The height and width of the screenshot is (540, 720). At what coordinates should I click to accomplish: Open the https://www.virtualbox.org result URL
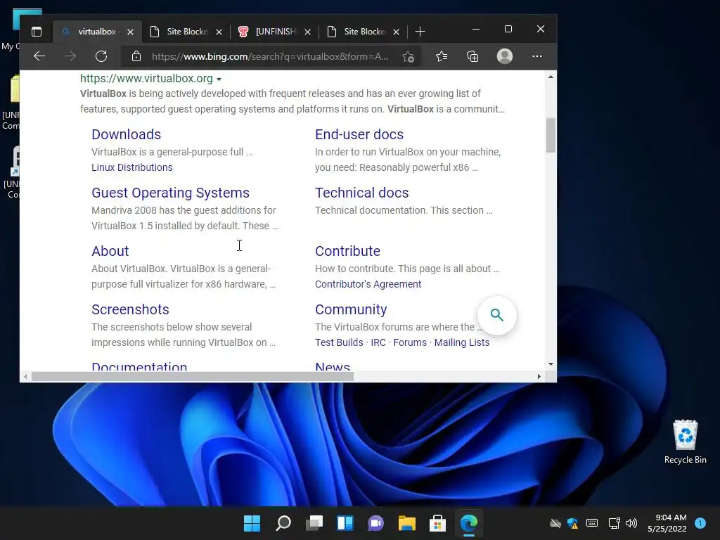[x=146, y=78]
